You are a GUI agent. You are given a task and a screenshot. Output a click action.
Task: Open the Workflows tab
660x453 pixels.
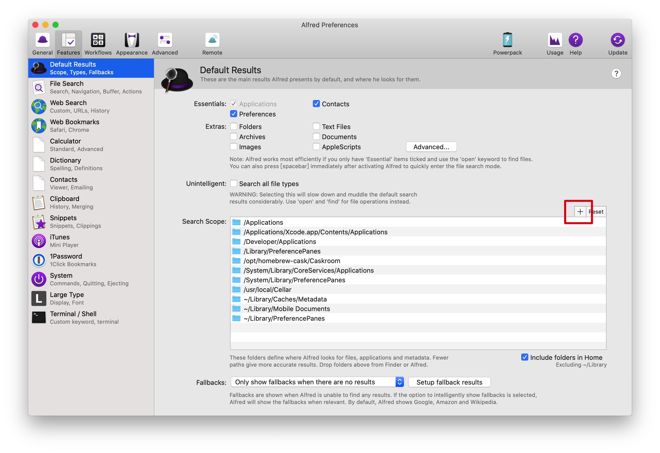pyautogui.click(x=98, y=44)
